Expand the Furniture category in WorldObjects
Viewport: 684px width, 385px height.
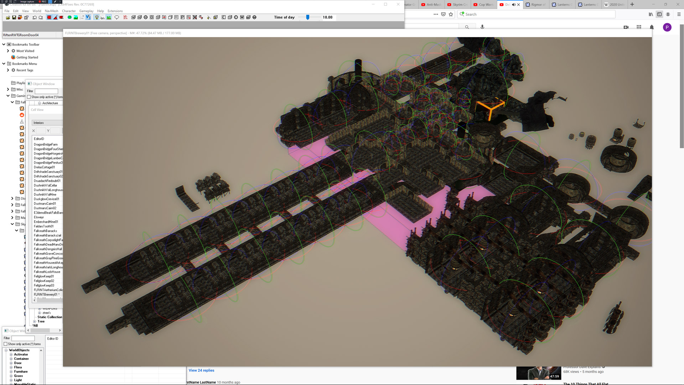tap(11, 371)
